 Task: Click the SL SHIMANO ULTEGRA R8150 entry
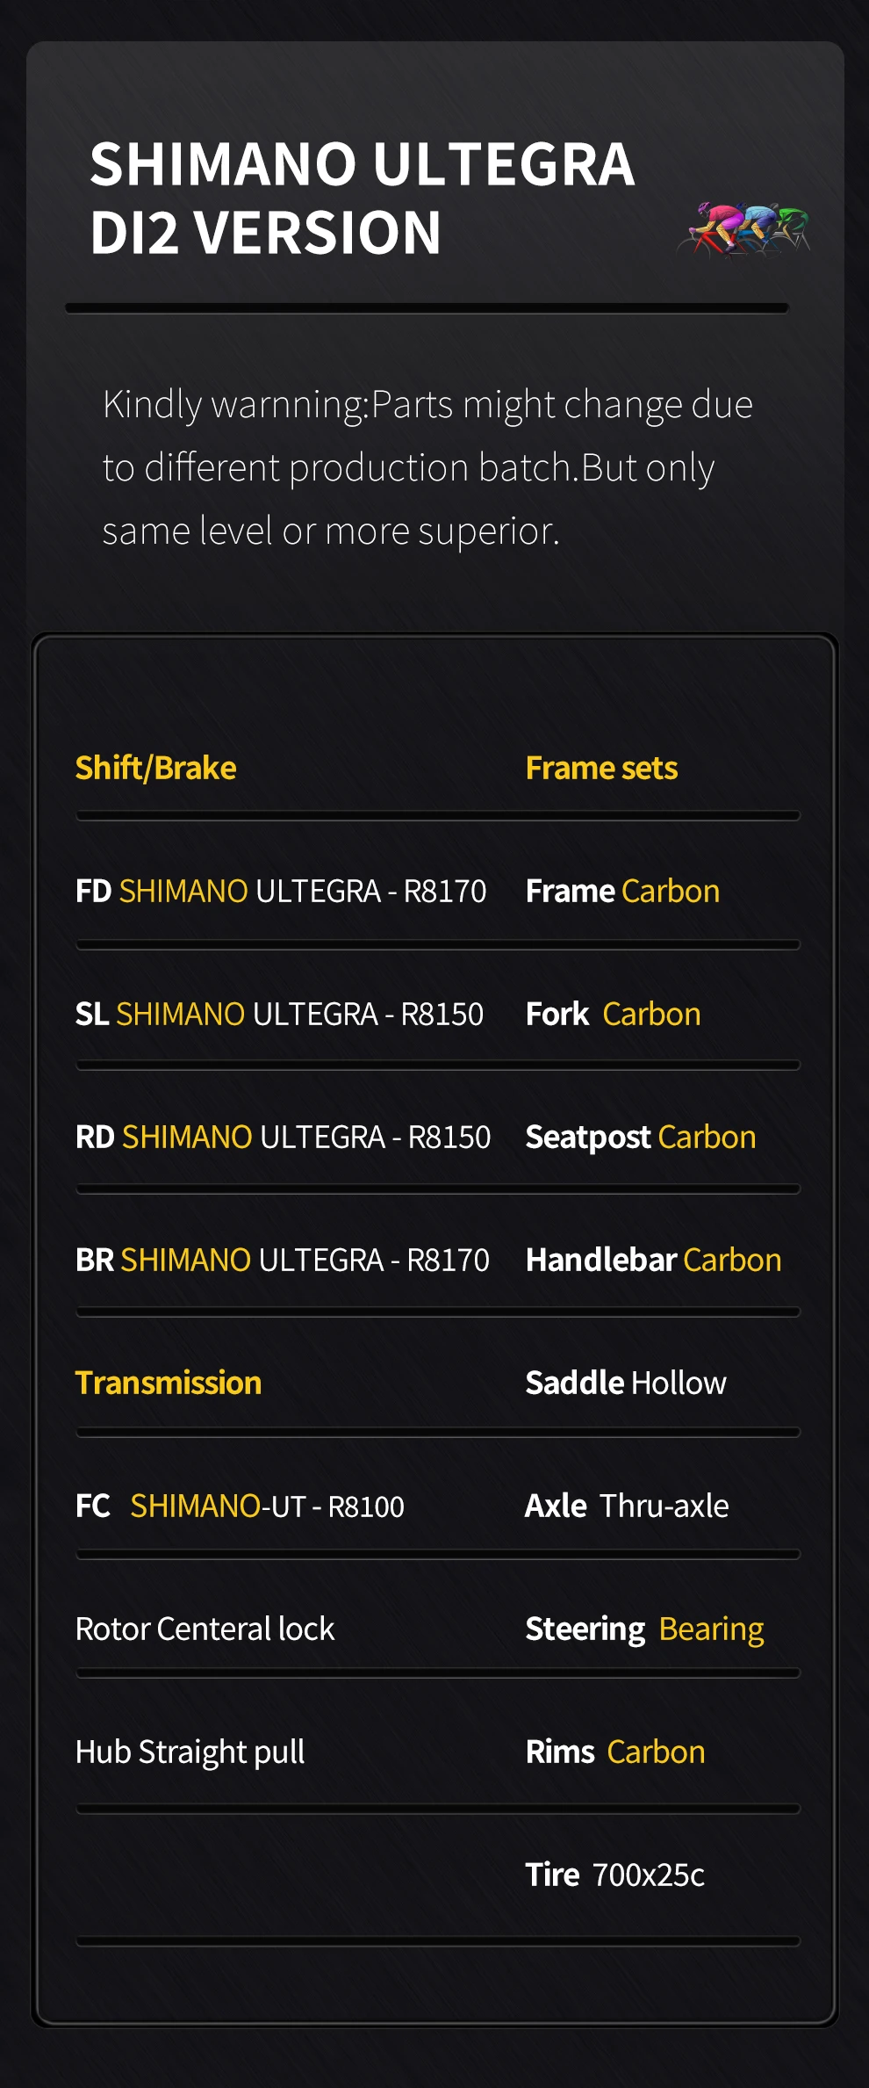279,1015
